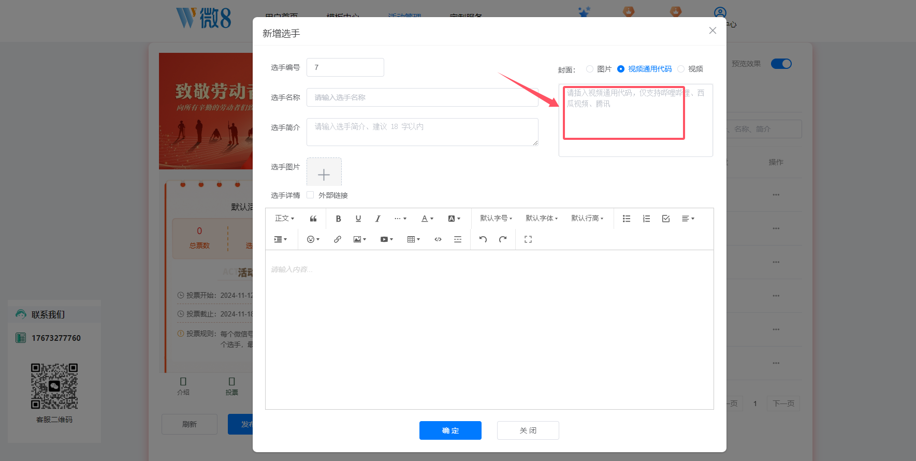
Task: Click the 微8 logo
Action: tap(203, 18)
